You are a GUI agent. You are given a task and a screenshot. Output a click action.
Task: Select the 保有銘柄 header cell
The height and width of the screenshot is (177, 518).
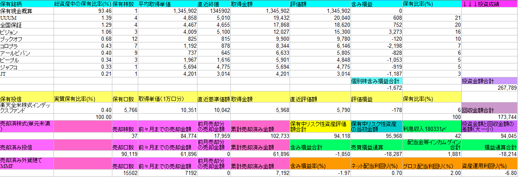click(27, 4)
